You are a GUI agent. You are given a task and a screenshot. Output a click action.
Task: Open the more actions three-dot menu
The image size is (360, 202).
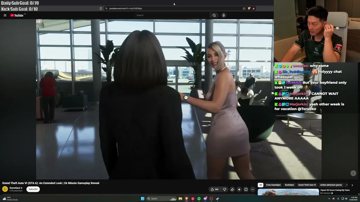(x=253, y=189)
